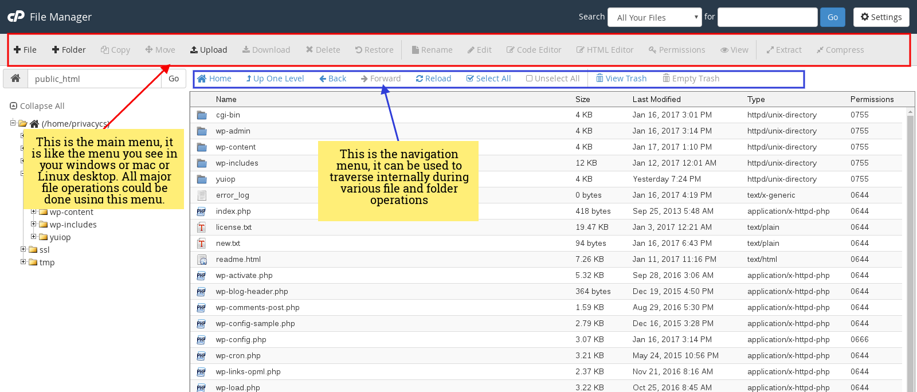
Task: Create a new folder using Folder button
Action: 69,50
